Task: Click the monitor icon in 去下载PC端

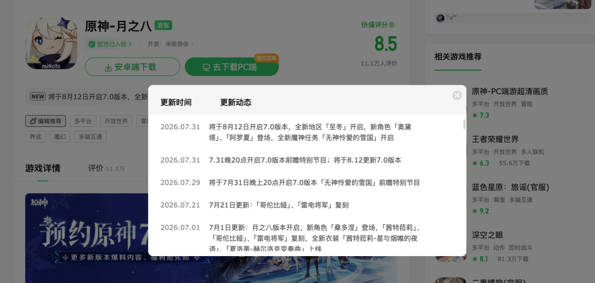Action: point(206,68)
